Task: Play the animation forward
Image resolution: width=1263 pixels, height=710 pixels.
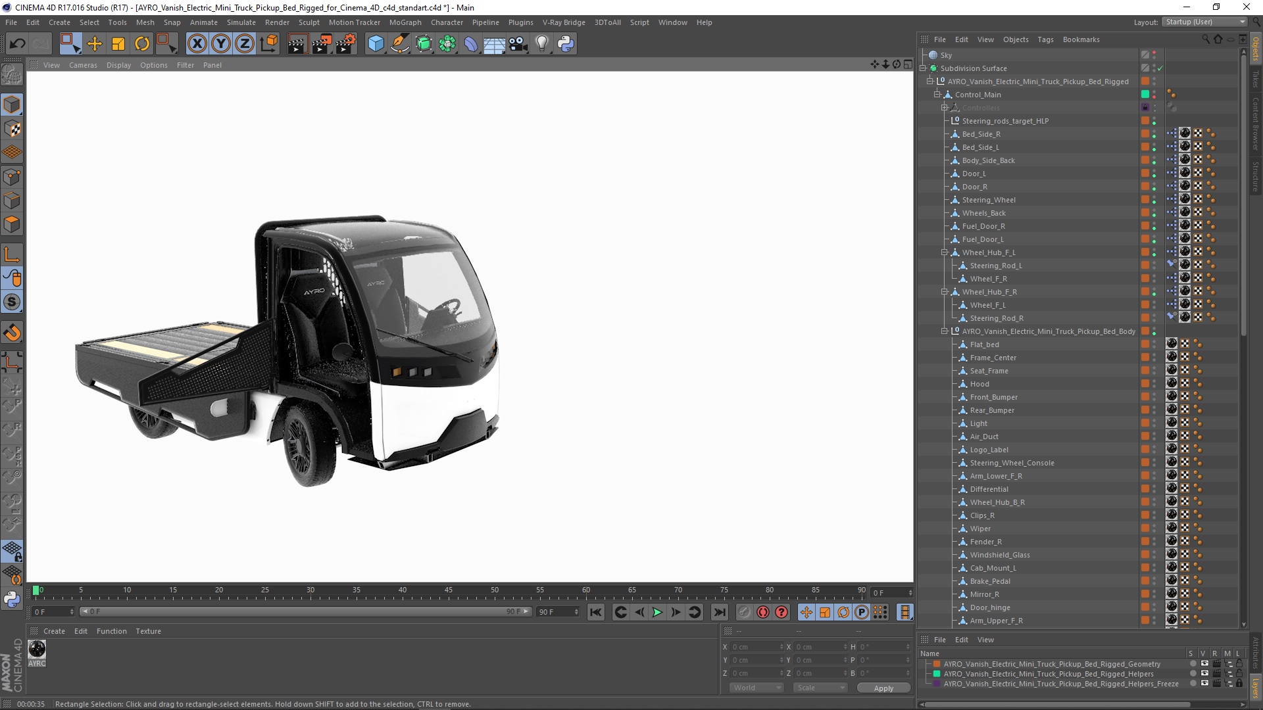Action: (x=657, y=612)
